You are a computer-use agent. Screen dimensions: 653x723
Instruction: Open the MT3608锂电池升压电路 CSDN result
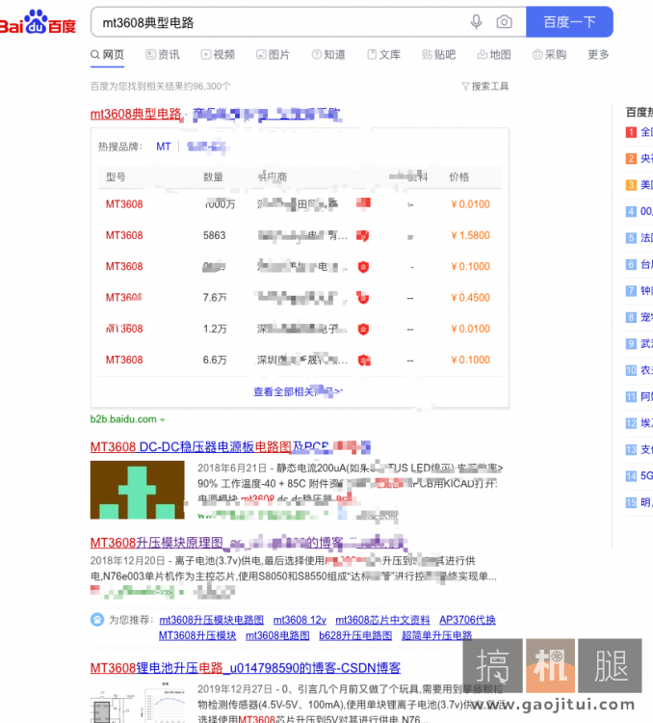pyautogui.click(x=246, y=668)
